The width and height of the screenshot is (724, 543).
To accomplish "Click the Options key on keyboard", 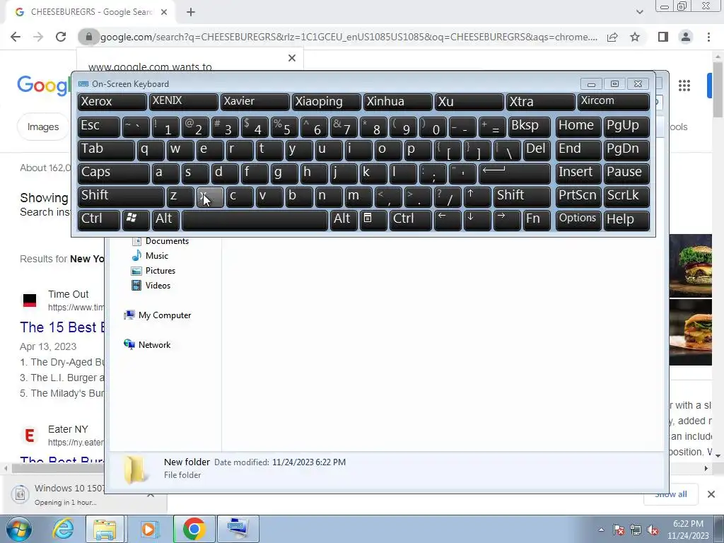I will pos(578,220).
